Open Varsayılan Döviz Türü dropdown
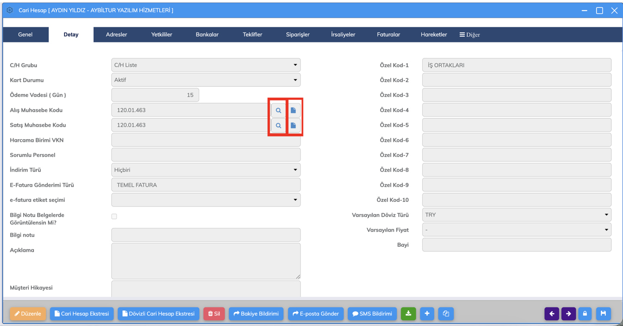Screen dimensions: 623x326 (x=517, y=215)
